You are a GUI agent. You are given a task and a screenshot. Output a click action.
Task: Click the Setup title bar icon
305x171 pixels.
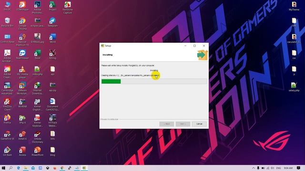[102, 46]
